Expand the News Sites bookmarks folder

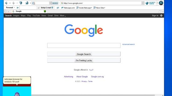coord(99,8)
